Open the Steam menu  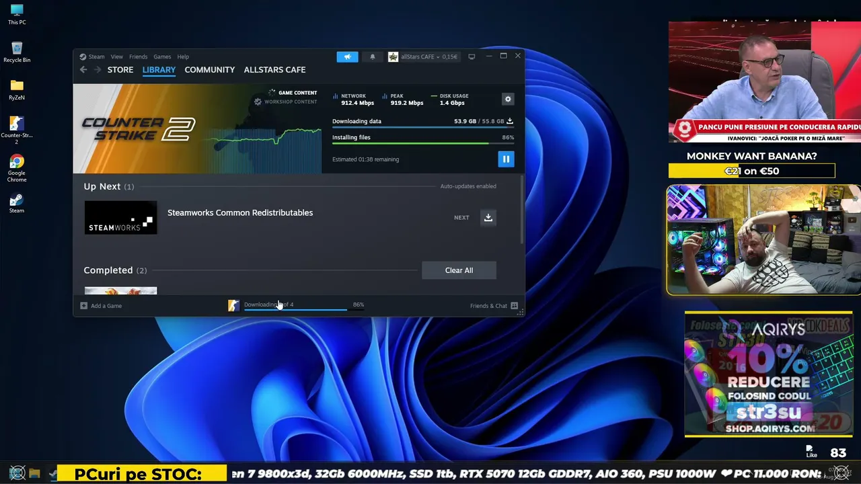pos(93,56)
